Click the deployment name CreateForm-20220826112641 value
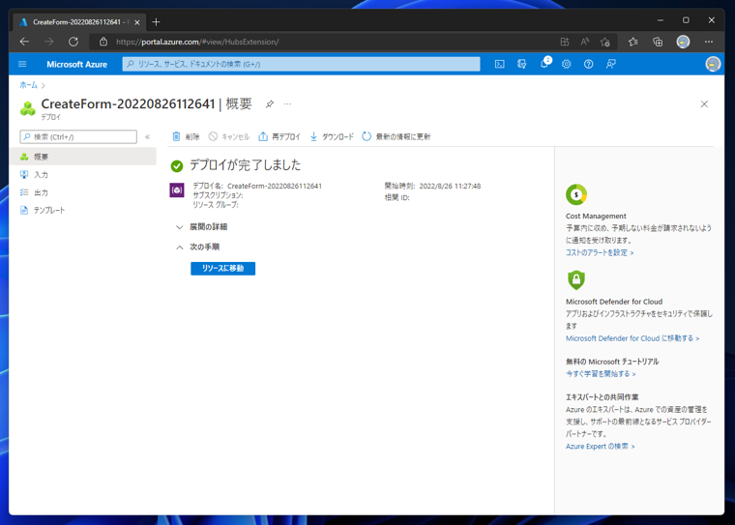 275,186
